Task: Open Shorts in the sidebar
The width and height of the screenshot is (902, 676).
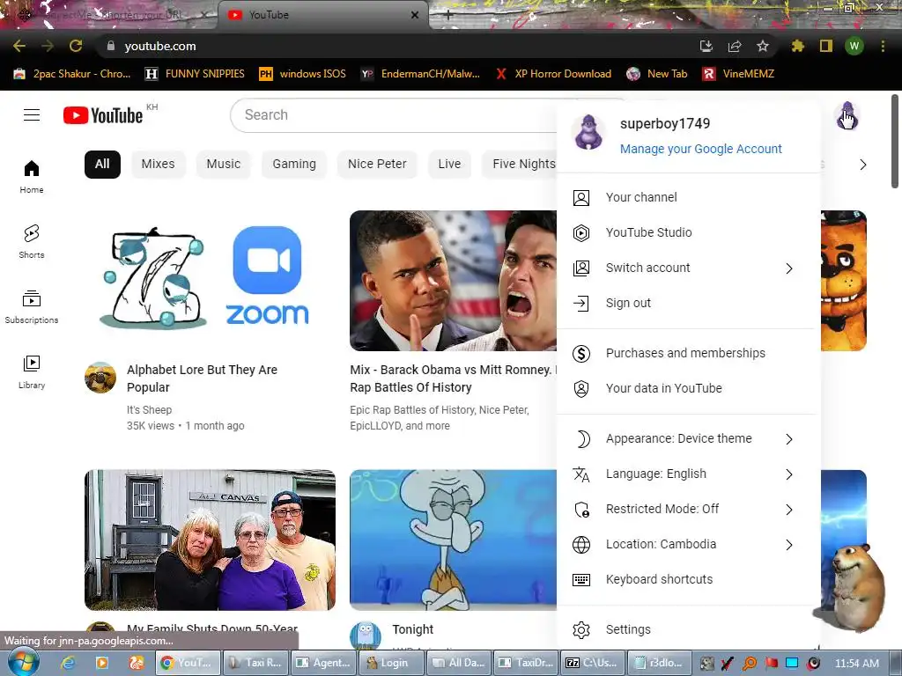Action: coord(32,241)
